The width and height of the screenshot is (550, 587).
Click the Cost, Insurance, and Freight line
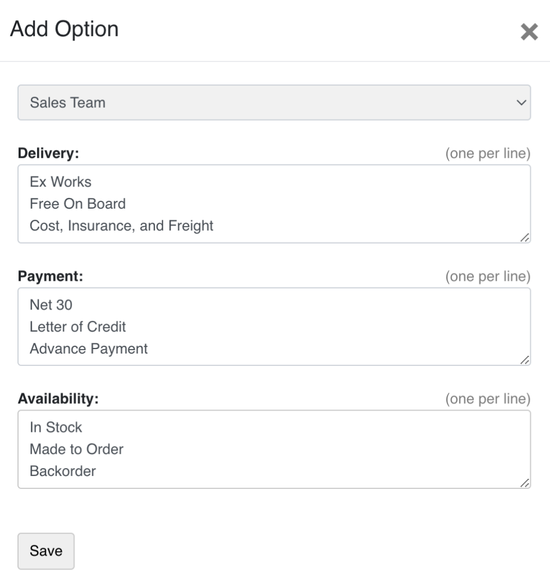tap(122, 226)
